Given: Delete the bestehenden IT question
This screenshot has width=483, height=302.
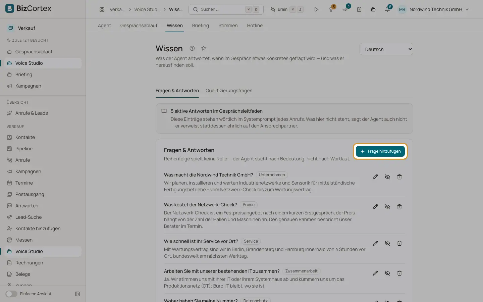Looking at the screenshot, I should [399, 273].
